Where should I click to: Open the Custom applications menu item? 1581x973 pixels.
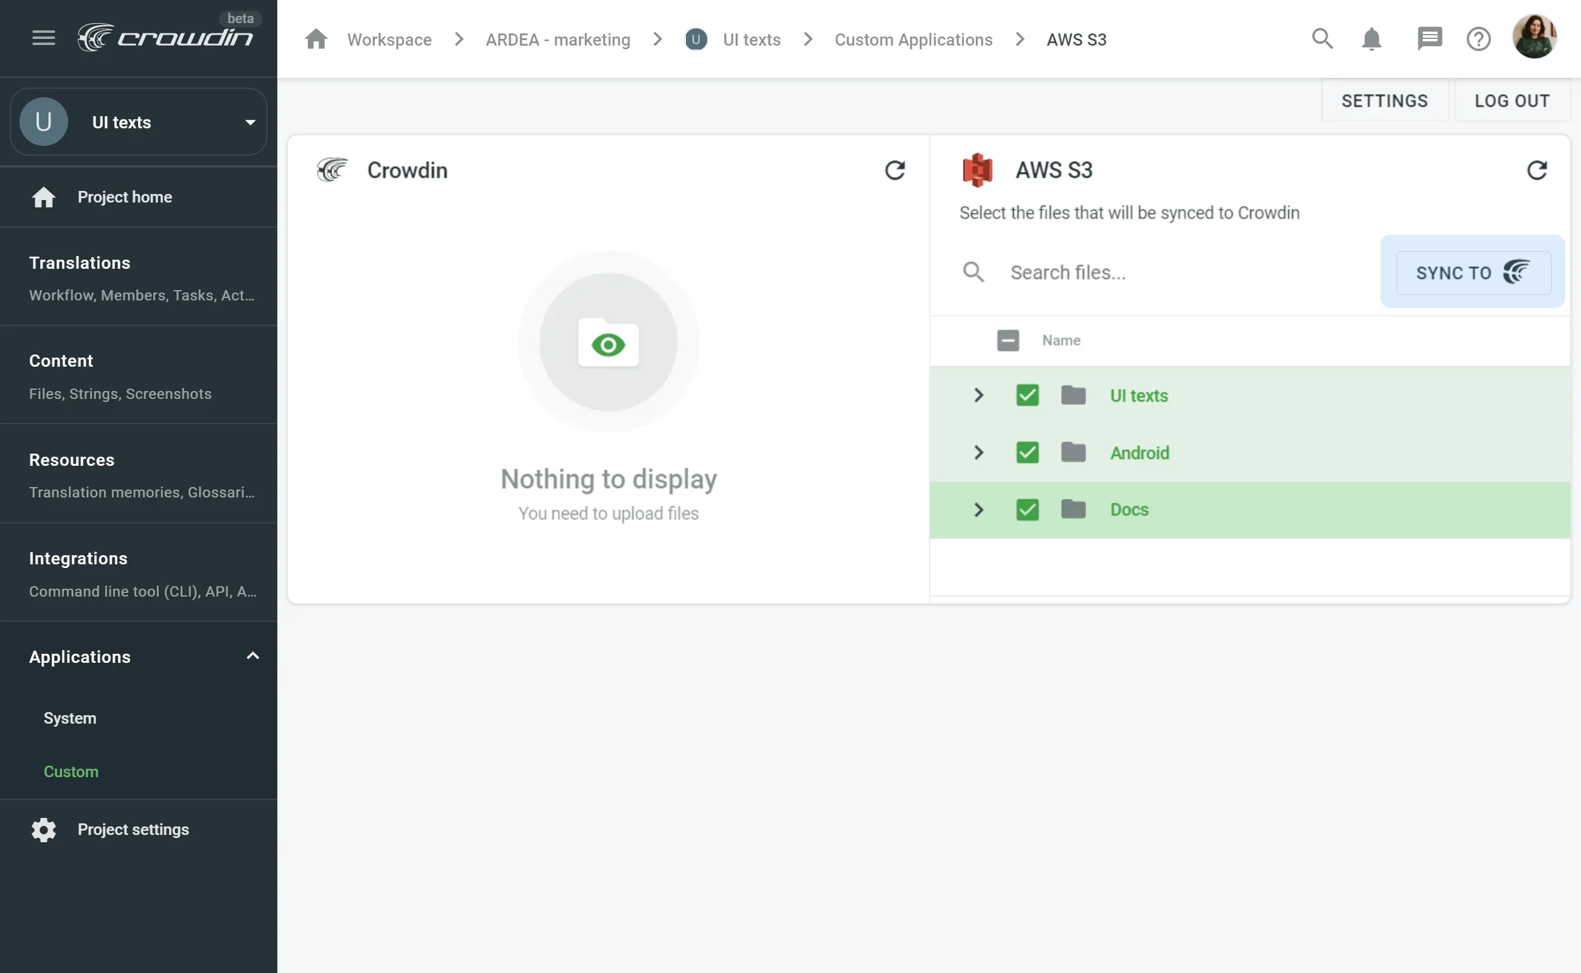(70, 771)
